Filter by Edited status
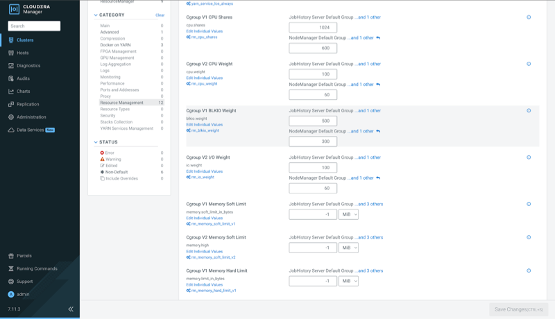Image resolution: width=555 pixels, height=319 pixels. click(x=112, y=166)
